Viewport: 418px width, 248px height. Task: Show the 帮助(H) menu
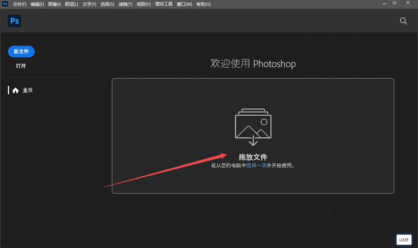(x=203, y=4)
